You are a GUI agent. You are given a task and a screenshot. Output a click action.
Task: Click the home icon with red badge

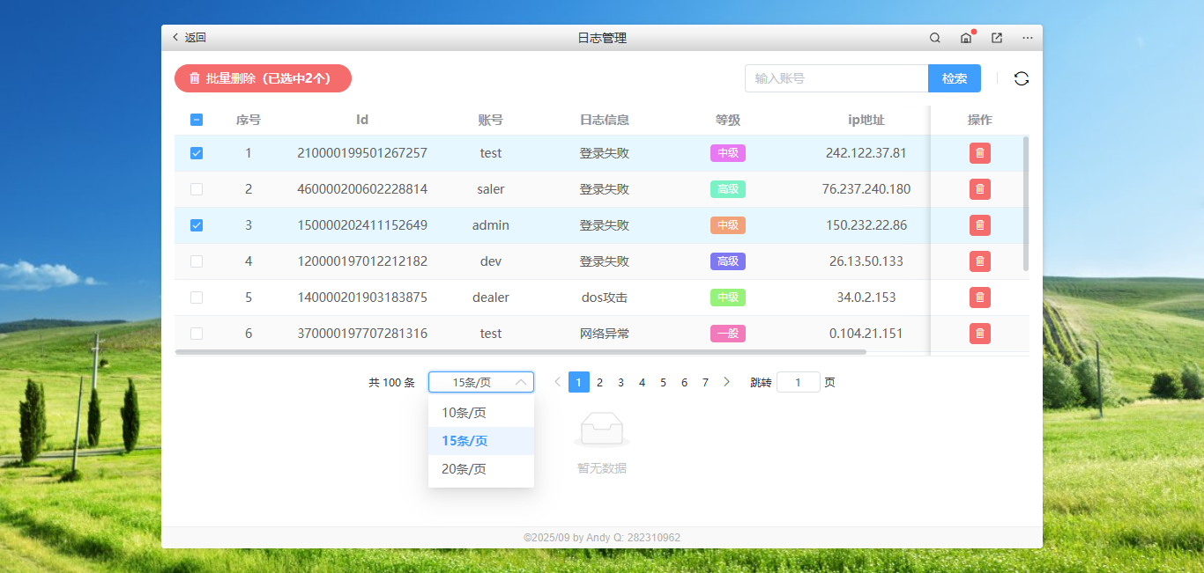coord(965,38)
